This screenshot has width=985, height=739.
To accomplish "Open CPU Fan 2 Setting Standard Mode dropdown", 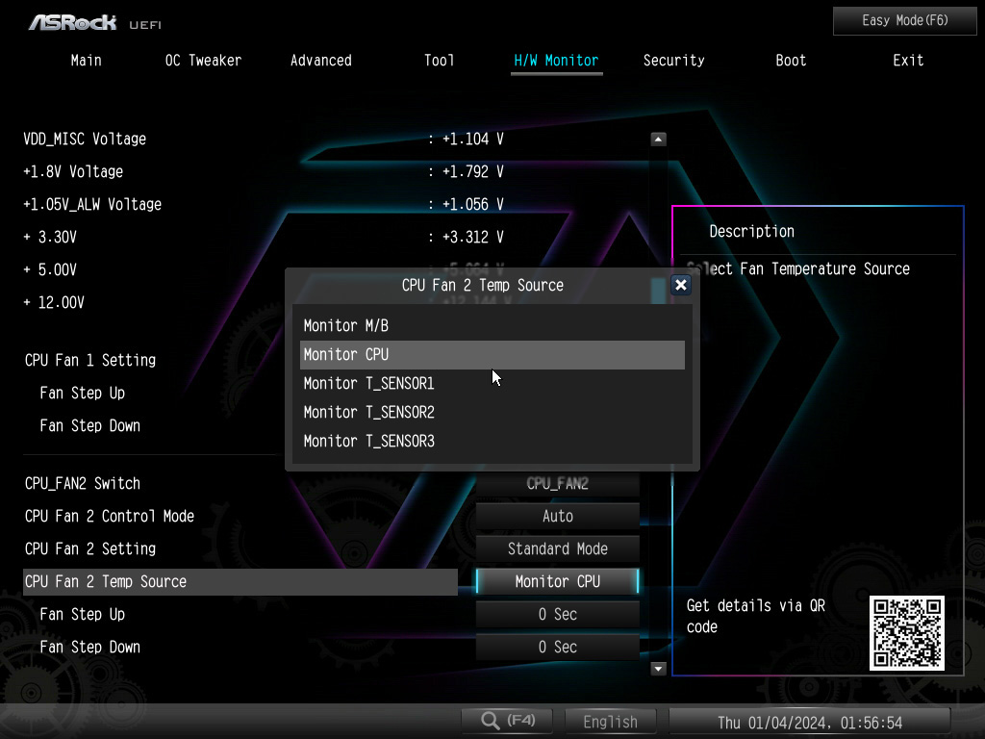I will click(x=557, y=548).
